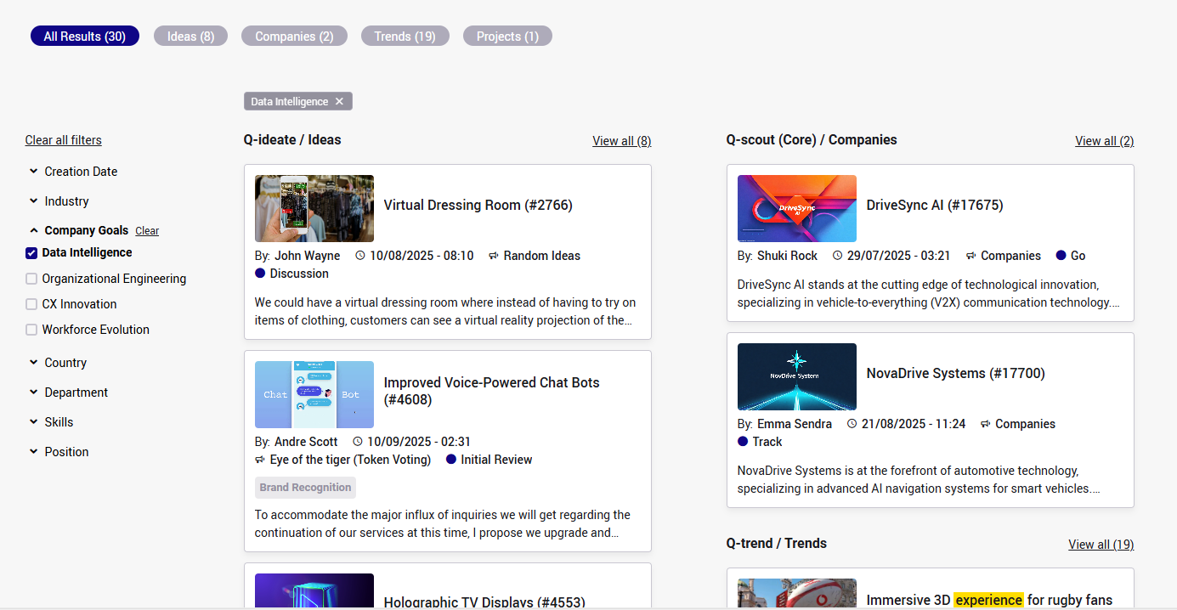The width and height of the screenshot is (1177, 610).
Task: Remove the Data Intelligence filter chip
Action: (339, 101)
